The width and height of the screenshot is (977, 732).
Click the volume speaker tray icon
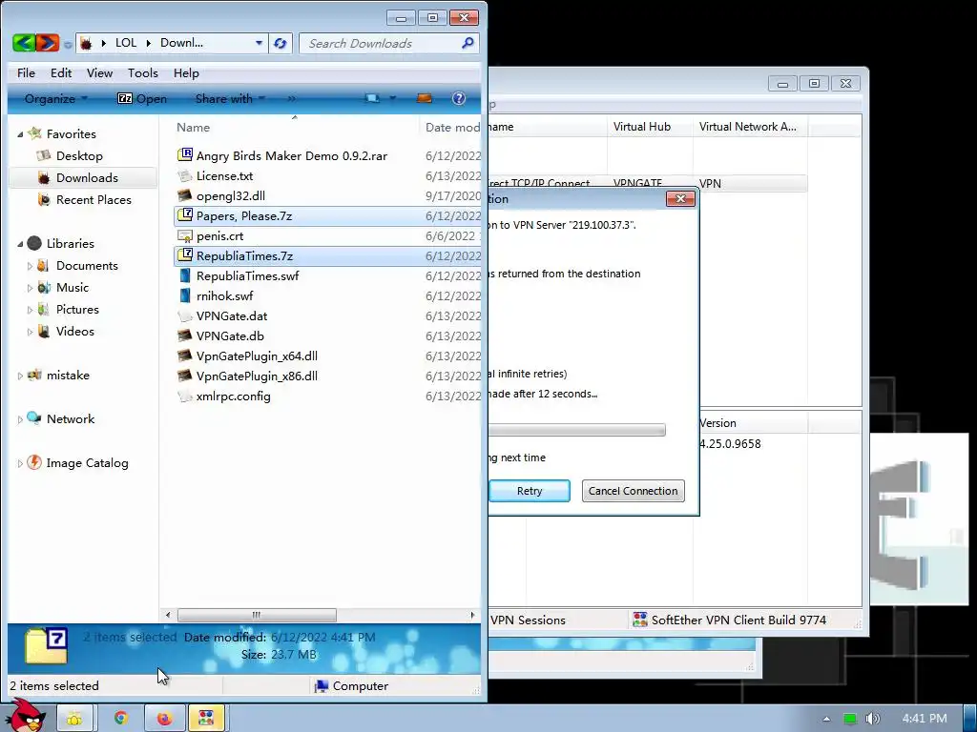point(872,719)
